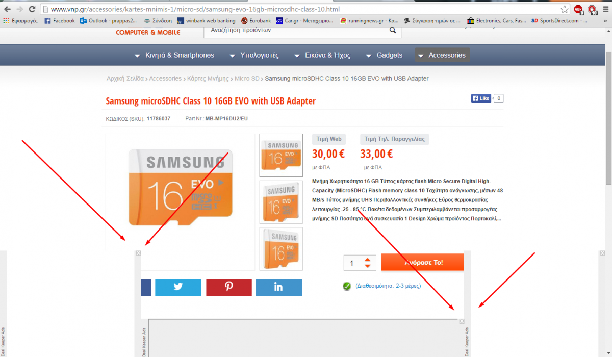Go to Accessories breadcrumb
This screenshot has height=357, width=612.
click(165, 79)
